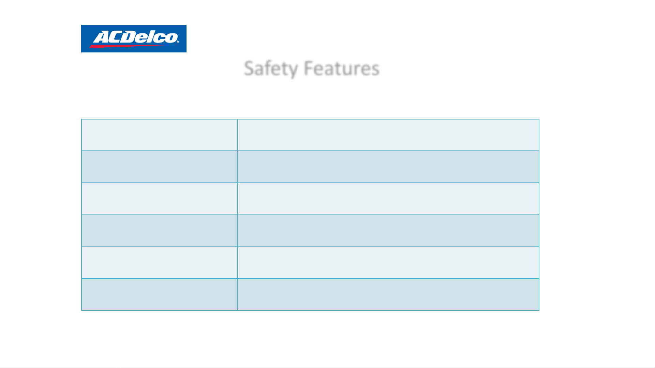Click the top border of the table
Image resolution: width=655 pixels, height=368 pixels.
point(310,119)
